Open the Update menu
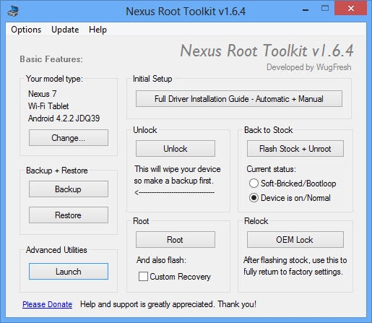The width and height of the screenshot is (372, 323). coord(65,30)
